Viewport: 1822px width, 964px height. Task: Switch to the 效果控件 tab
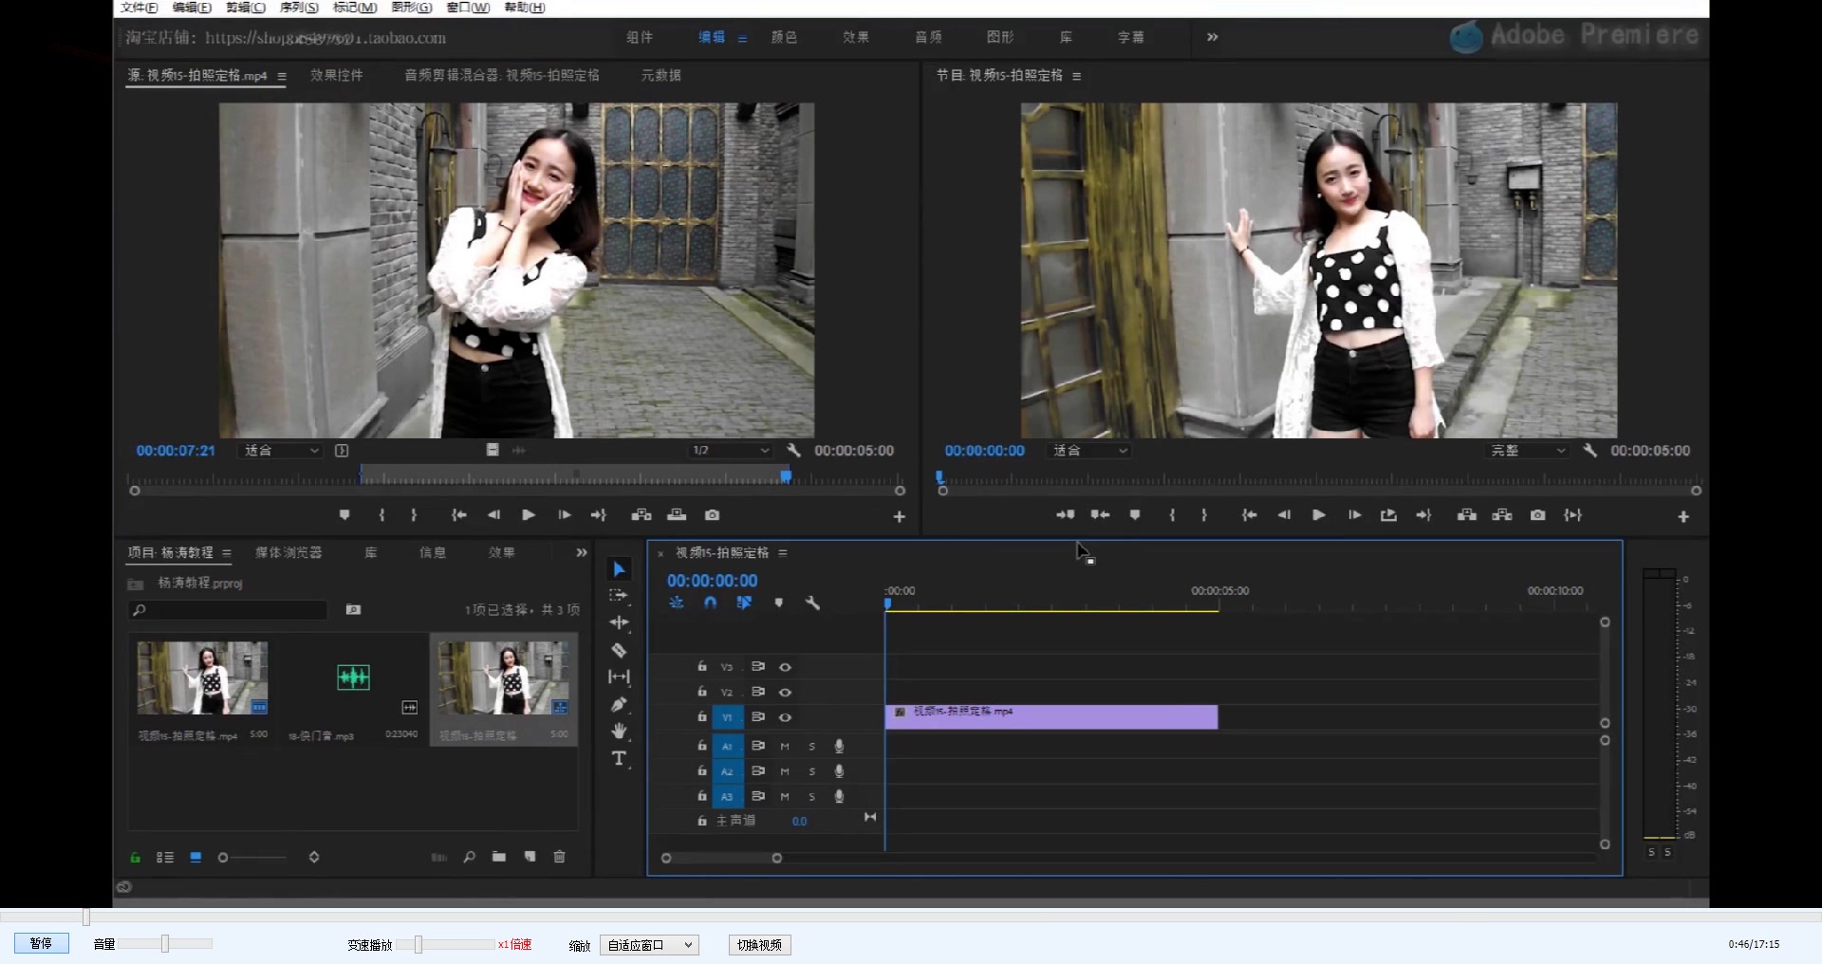[x=336, y=75]
